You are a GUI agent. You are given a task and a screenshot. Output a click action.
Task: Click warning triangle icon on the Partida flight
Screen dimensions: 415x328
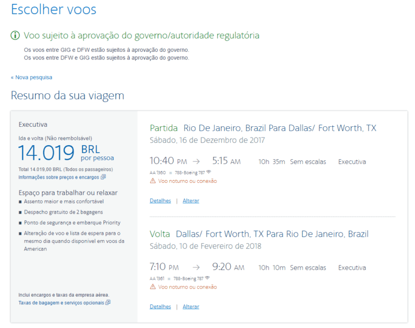click(152, 181)
